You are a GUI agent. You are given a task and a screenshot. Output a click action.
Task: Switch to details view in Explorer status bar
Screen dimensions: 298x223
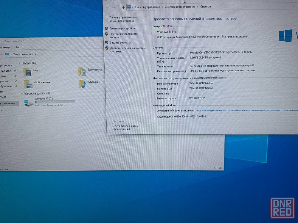click(x=216, y=168)
